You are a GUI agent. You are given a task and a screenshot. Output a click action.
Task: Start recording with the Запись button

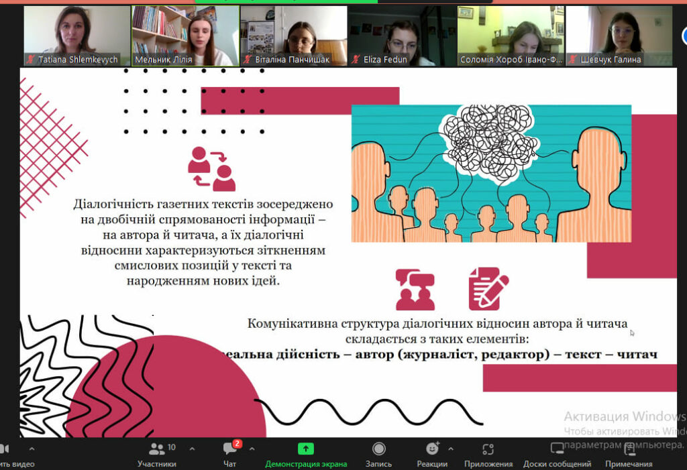pyautogui.click(x=378, y=453)
